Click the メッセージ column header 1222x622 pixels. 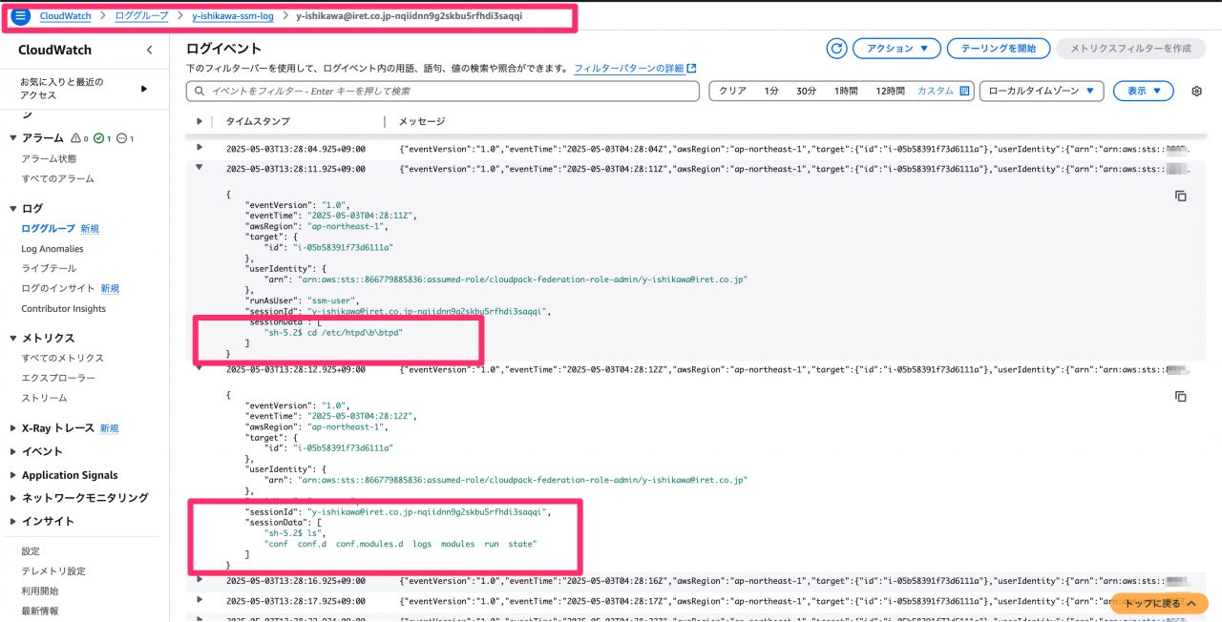coord(421,121)
